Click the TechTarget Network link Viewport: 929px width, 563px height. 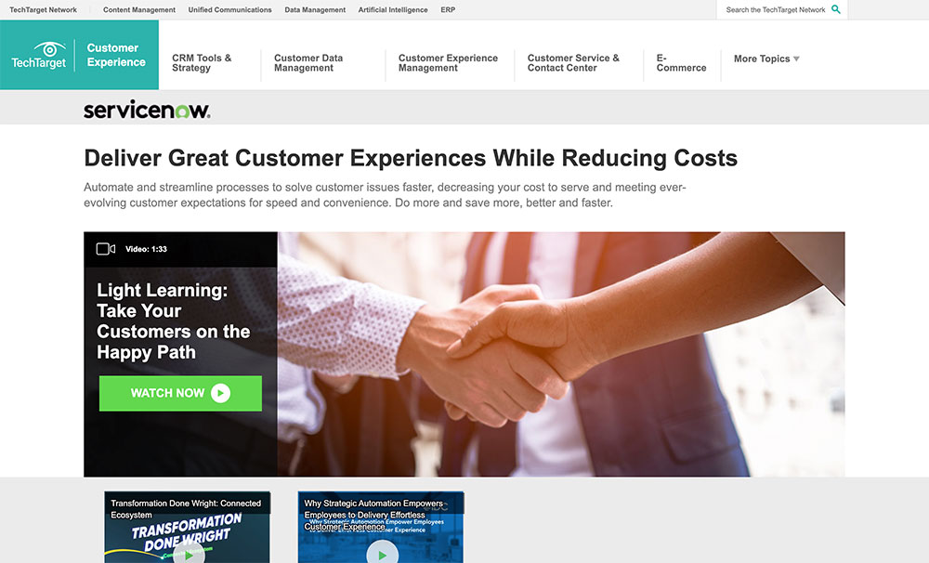coord(44,9)
